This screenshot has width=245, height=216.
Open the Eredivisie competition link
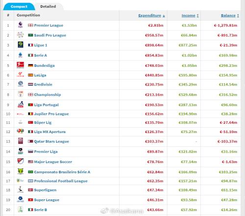[x=43, y=84]
